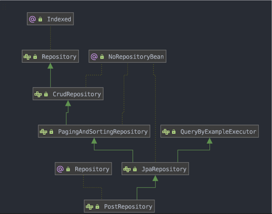
Task: Click the lock icon on Indexed node
Action: coord(40,19)
